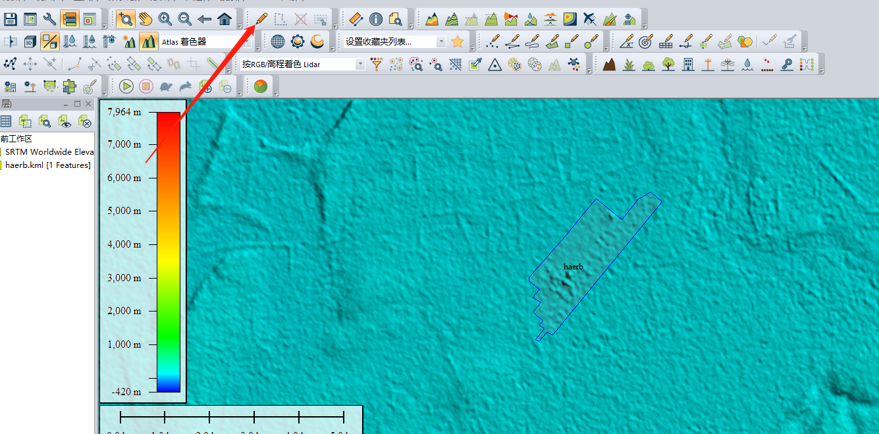Screen dimensions: 879x434
Task: Toggle layer visibility eye icon in panel
Action: pos(65,121)
